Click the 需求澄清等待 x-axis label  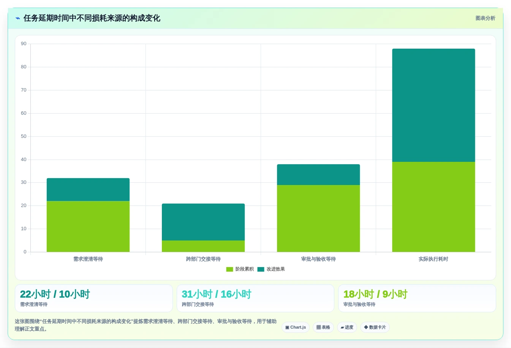click(x=88, y=259)
